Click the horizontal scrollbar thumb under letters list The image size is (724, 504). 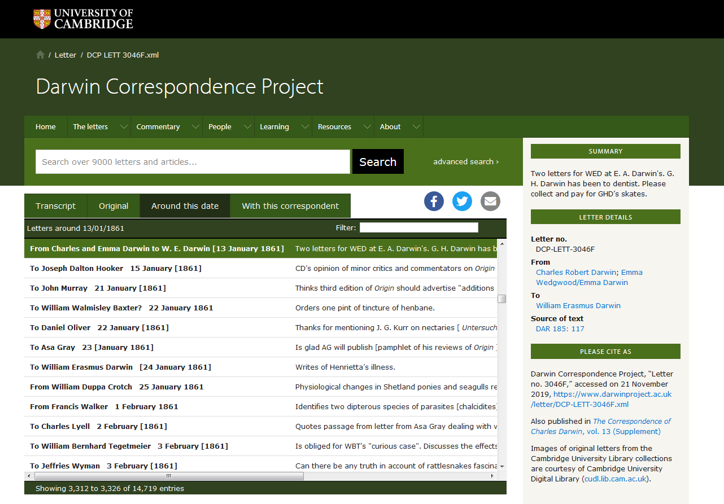[x=168, y=476]
